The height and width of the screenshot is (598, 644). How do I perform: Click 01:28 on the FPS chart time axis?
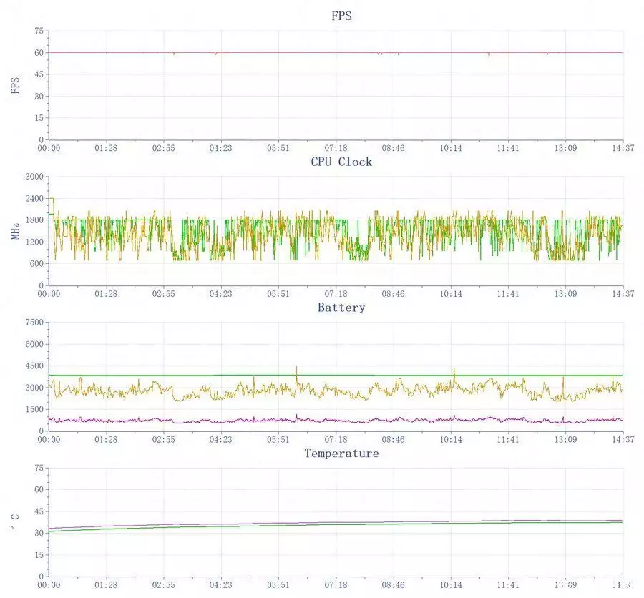coord(106,148)
